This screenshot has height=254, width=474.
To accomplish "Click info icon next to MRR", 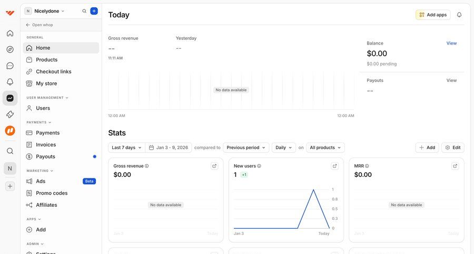I will [367, 166].
